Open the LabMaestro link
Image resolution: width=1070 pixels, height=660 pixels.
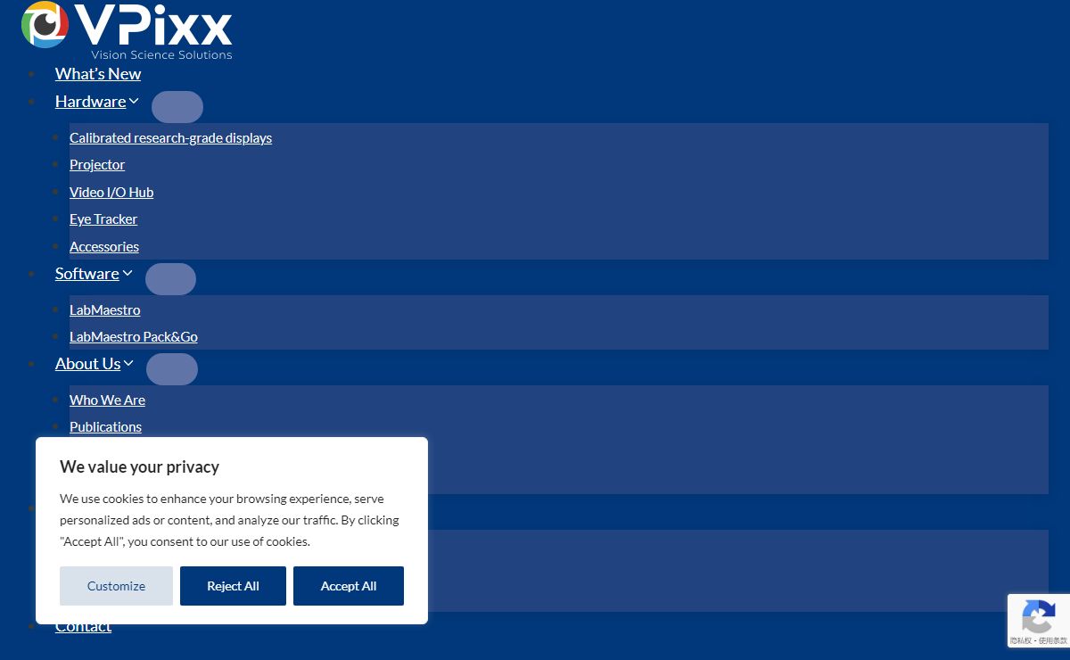(105, 310)
